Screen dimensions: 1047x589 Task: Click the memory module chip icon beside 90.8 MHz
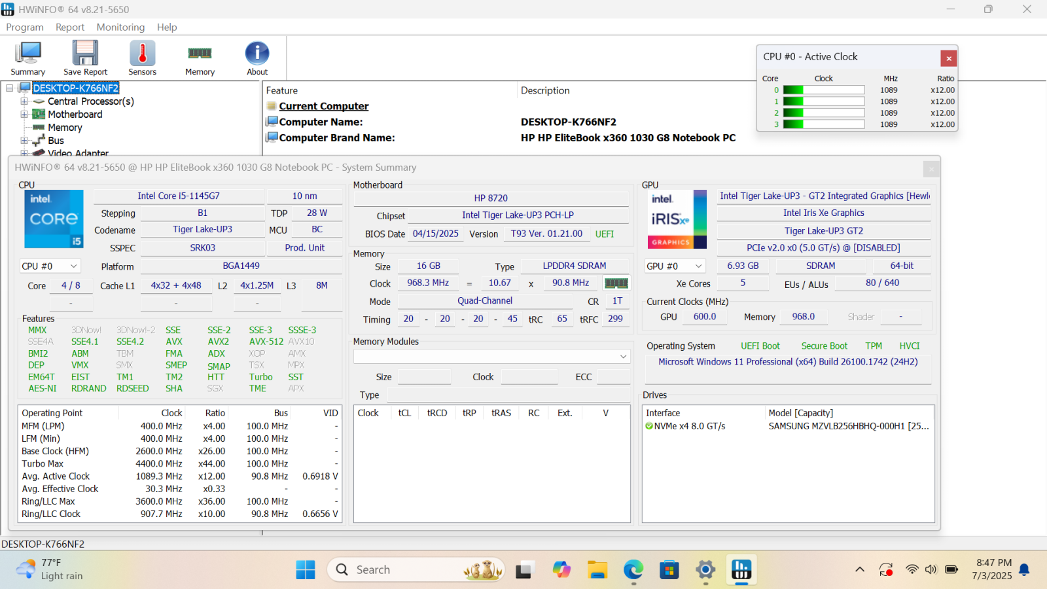click(616, 283)
